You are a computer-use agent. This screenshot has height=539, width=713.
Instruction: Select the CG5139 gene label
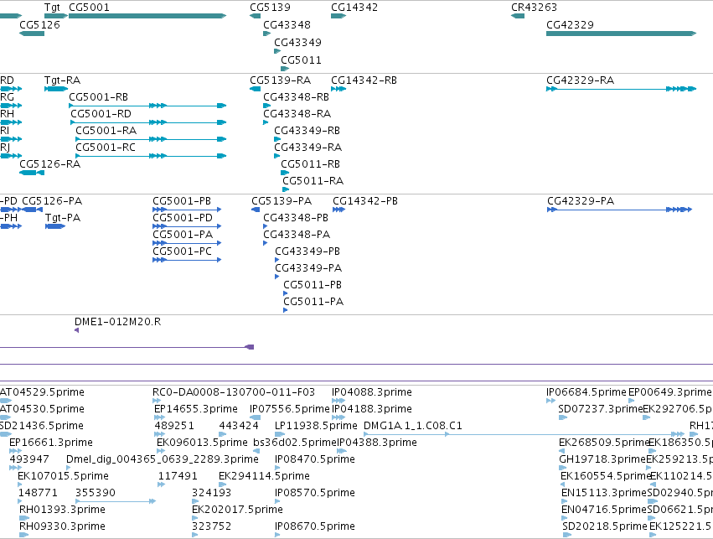click(270, 8)
